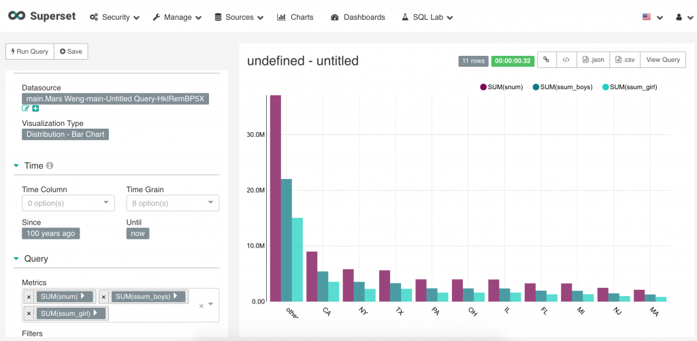Open the embed code icon button
The image size is (697, 341).
click(x=567, y=60)
